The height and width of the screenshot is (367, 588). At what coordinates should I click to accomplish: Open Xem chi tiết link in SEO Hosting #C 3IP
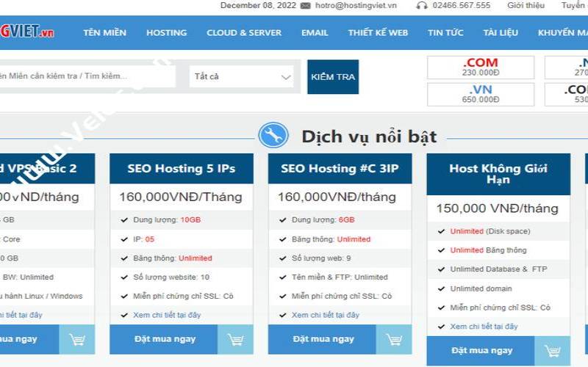tap(326, 315)
